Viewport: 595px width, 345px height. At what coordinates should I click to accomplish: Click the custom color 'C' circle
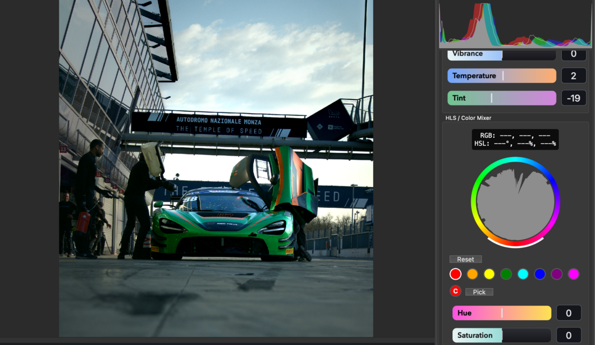455,291
